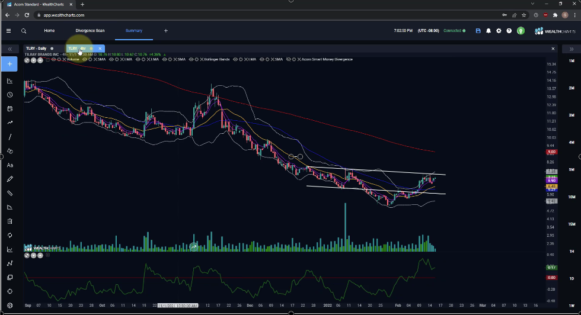Open the symbol search magnifier
Screen dimensions: 581x315
tap(24, 31)
